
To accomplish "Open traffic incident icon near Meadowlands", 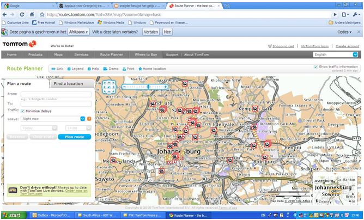I will coord(113,160).
